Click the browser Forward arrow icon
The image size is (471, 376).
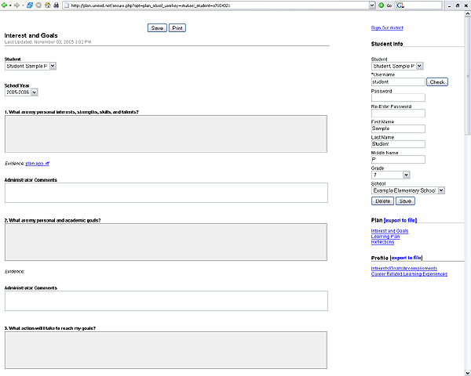15,5
